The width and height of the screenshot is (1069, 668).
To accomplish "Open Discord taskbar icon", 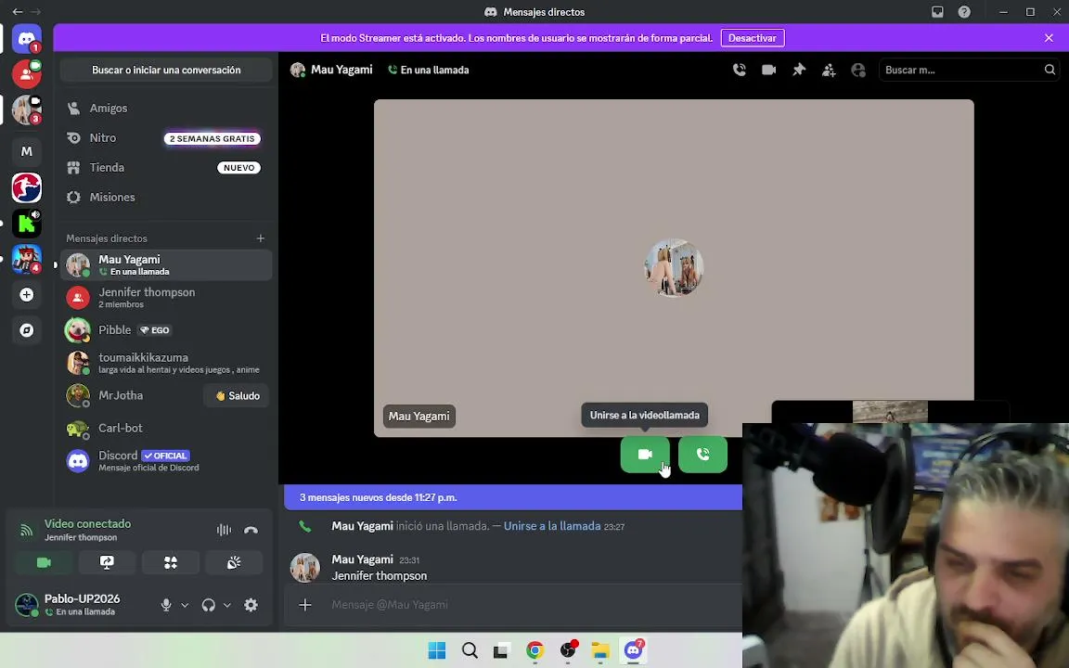I will point(634,651).
